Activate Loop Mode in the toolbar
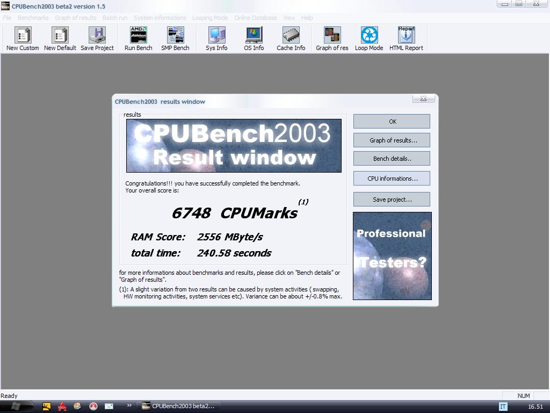This screenshot has width=550, height=413. 369,39
